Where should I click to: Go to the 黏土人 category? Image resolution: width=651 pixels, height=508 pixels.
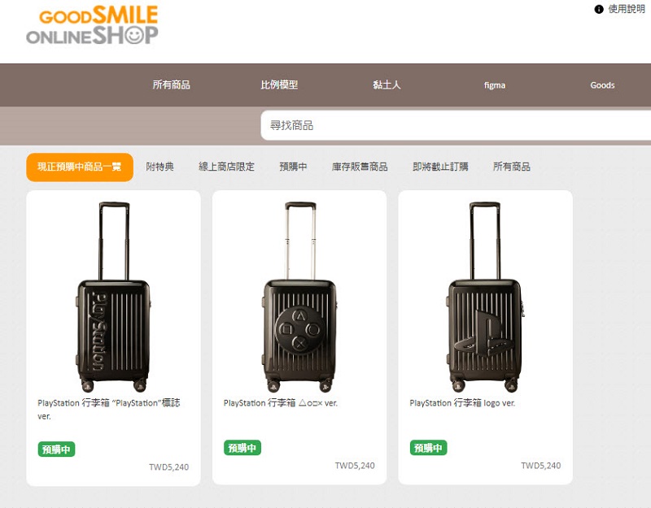click(387, 85)
